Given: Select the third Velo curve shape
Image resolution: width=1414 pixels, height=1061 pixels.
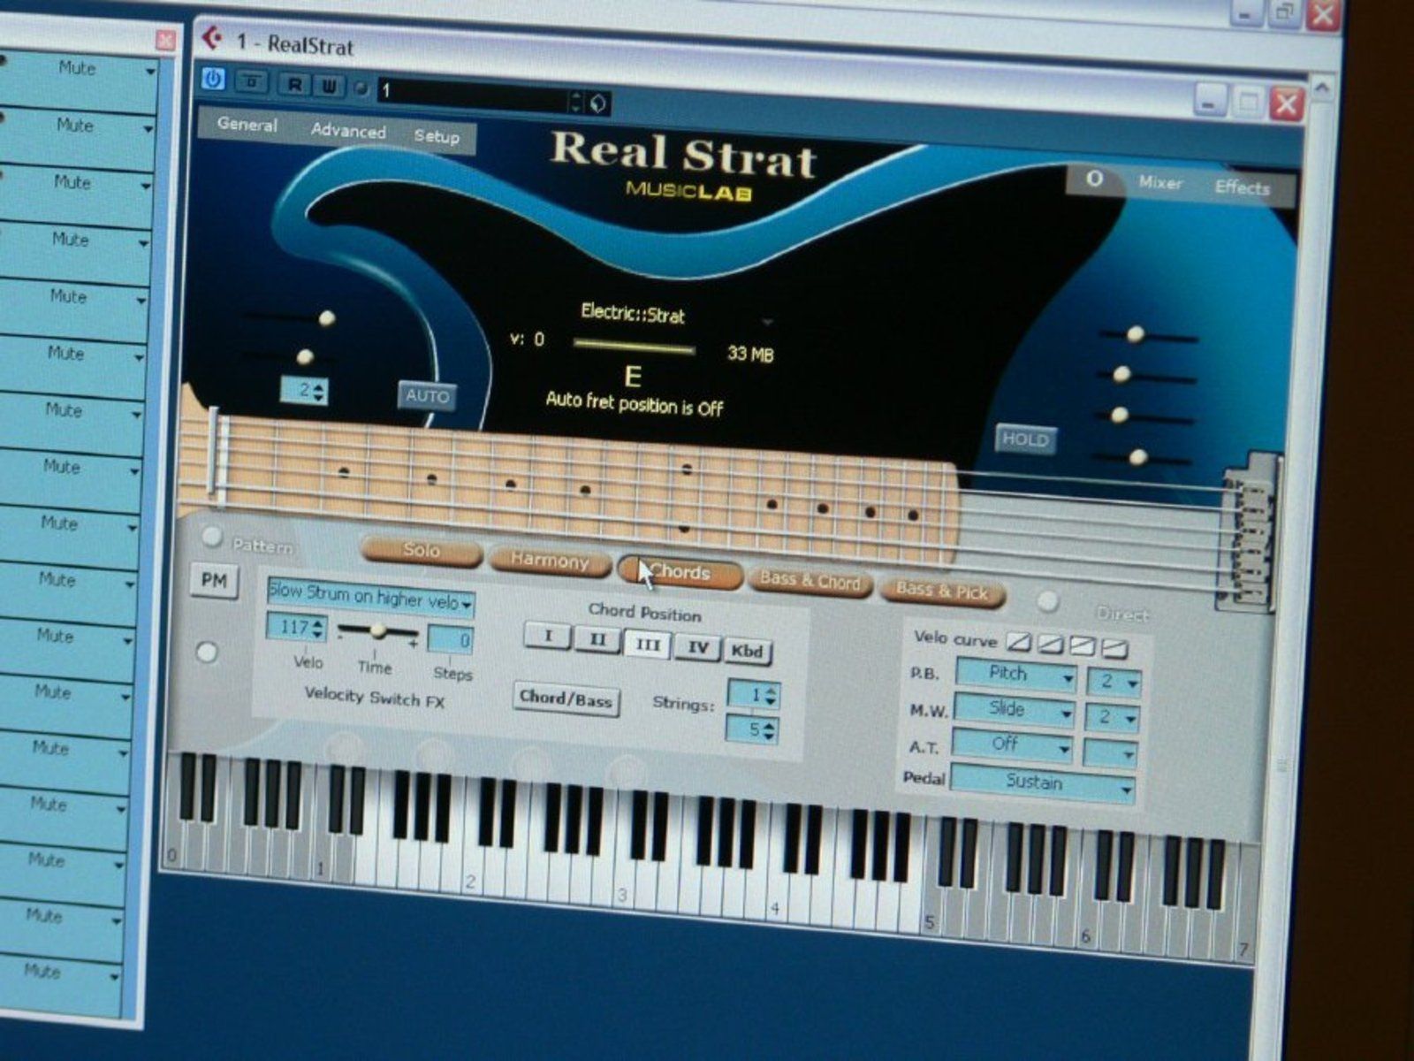Looking at the screenshot, I should pyautogui.click(x=1083, y=646).
